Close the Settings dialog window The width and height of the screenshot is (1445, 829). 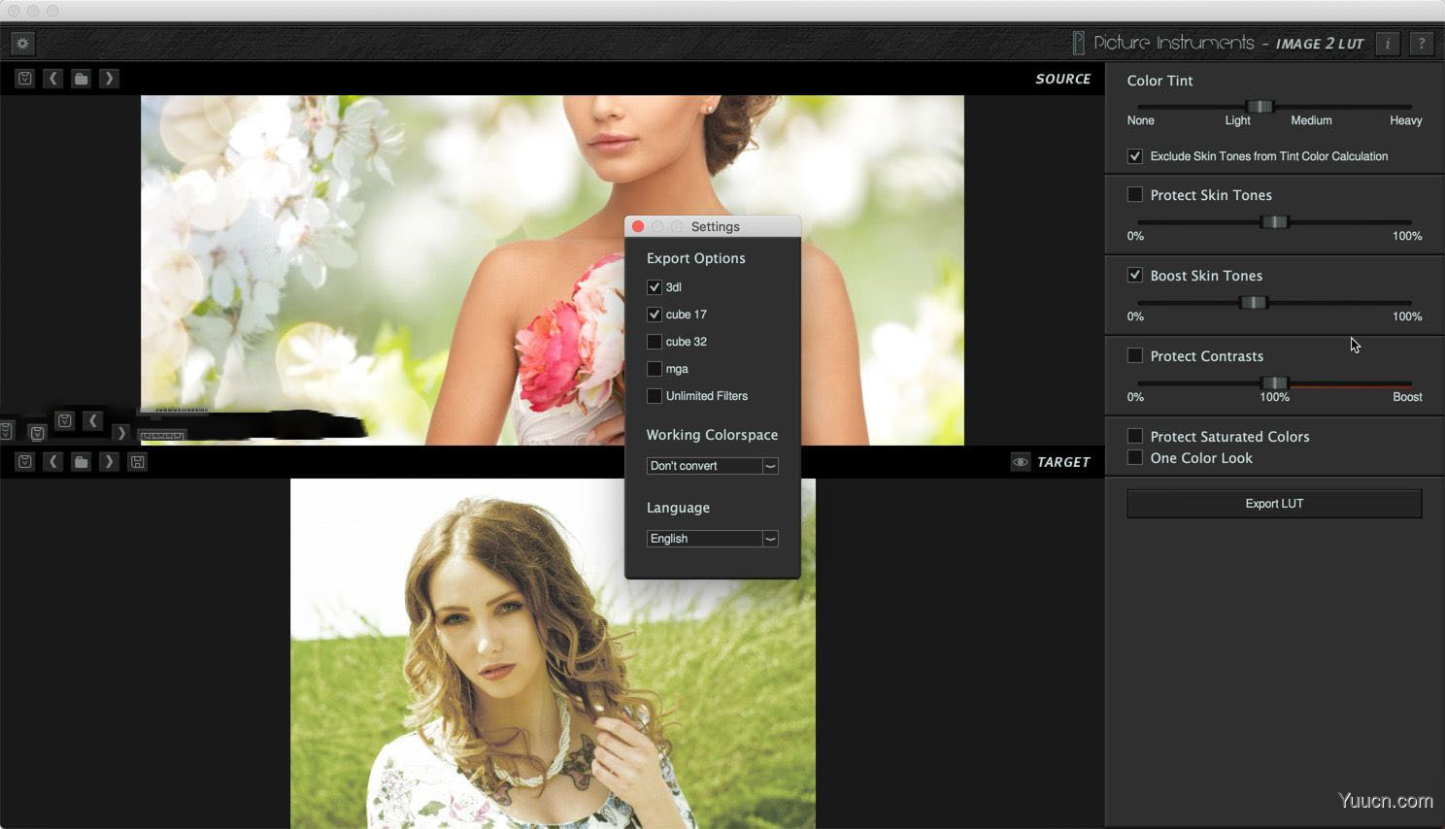coord(638,226)
